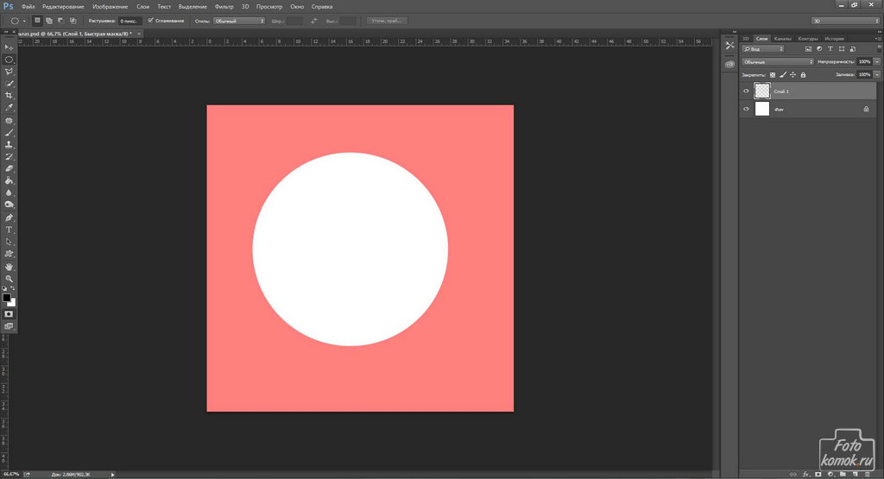Screen dimensions: 884x479
Task: Select the Move tool
Action: coord(9,47)
